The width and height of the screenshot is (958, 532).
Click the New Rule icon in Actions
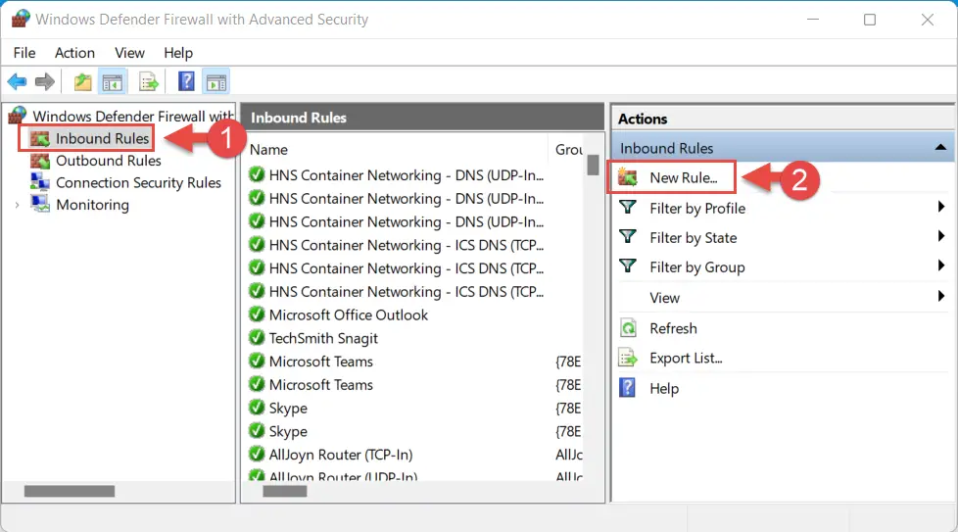[x=628, y=177]
